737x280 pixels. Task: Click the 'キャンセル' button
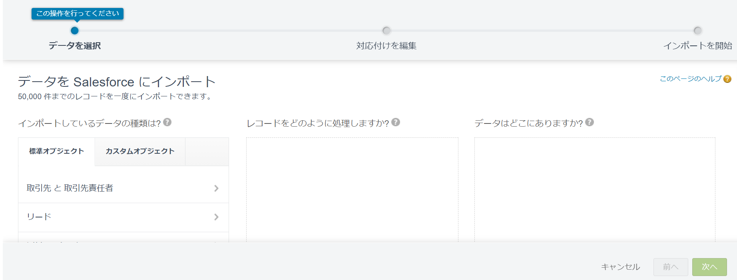(x=621, y=267)
